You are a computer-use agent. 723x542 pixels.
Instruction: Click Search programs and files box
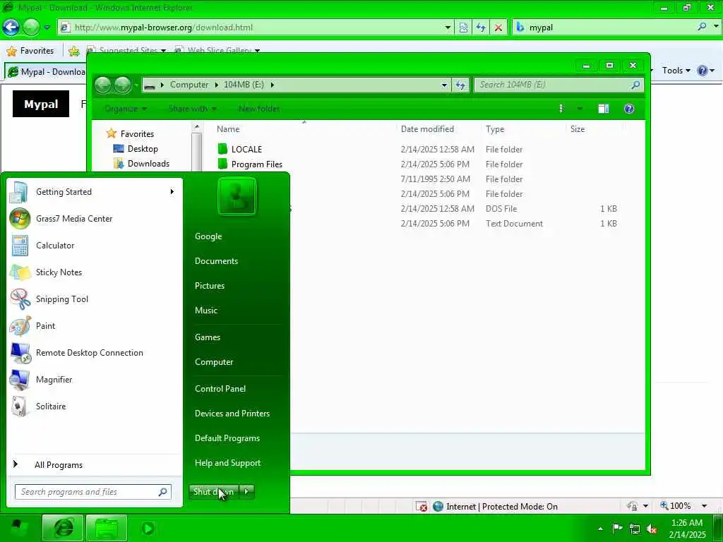pyautogui.click(x=92, y=492)
